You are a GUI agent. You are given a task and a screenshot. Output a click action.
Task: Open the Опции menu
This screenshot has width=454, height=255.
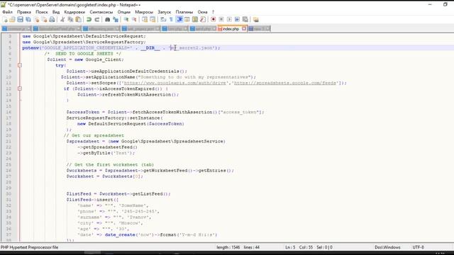pos(124,12)
